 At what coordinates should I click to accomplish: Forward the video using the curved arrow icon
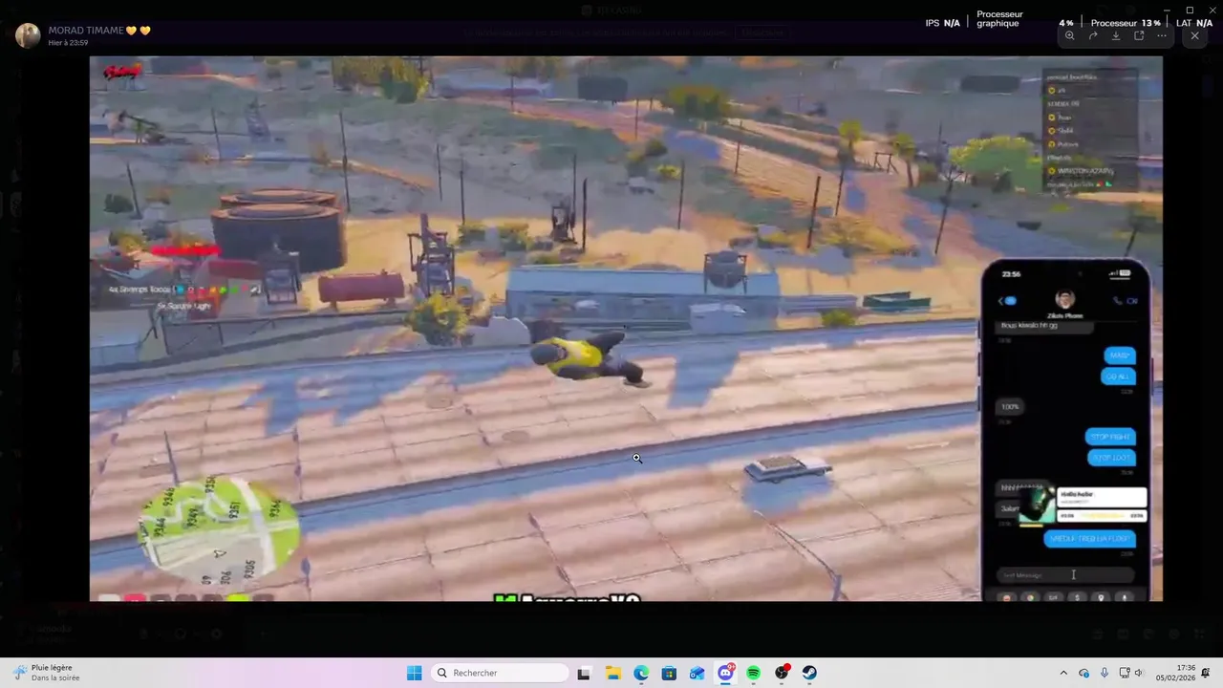click(x=1093, y=35)
